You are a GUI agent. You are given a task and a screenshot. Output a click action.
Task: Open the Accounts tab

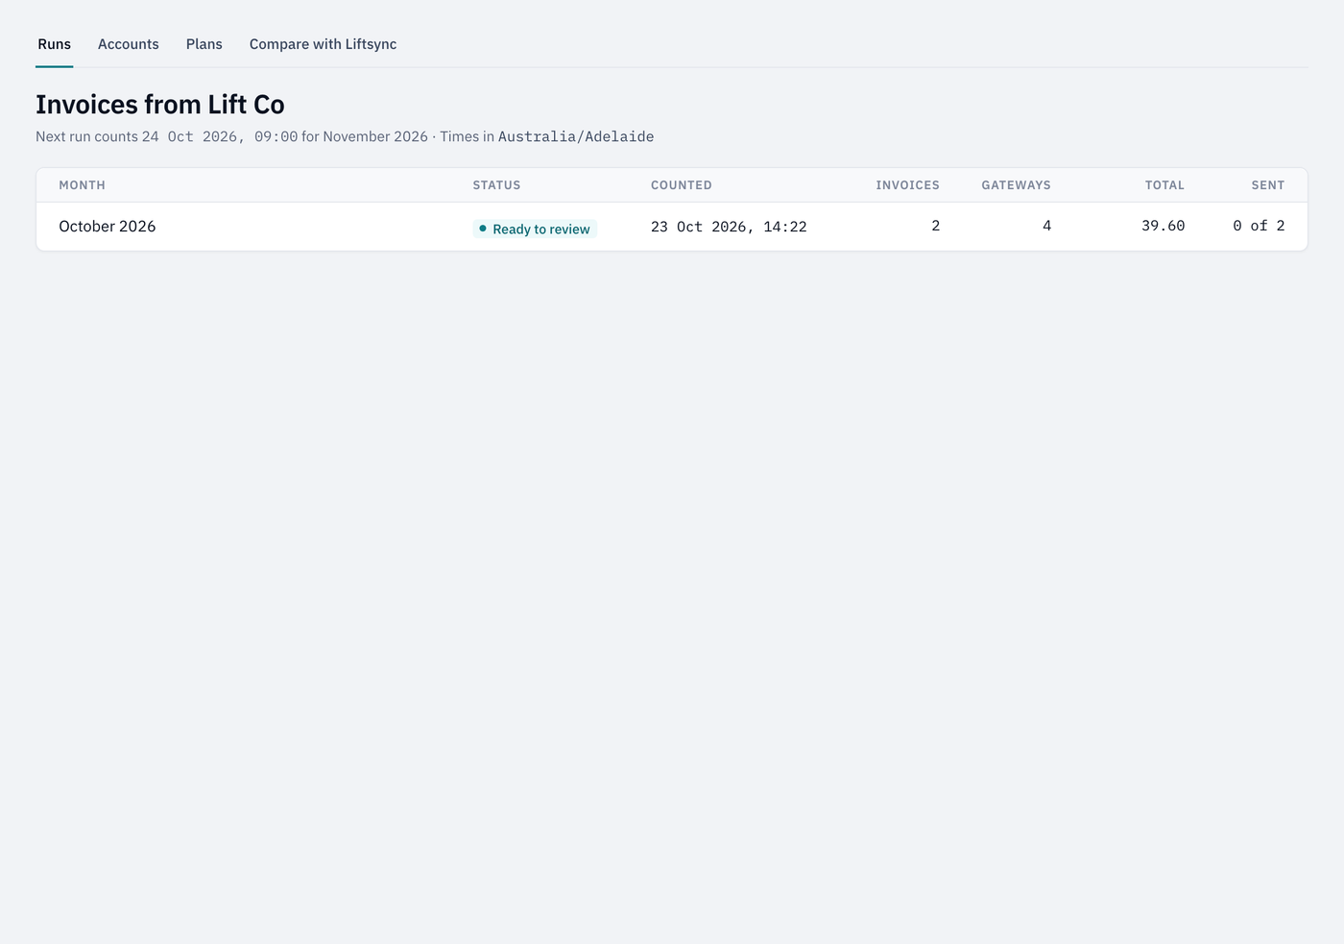(129, 44)
